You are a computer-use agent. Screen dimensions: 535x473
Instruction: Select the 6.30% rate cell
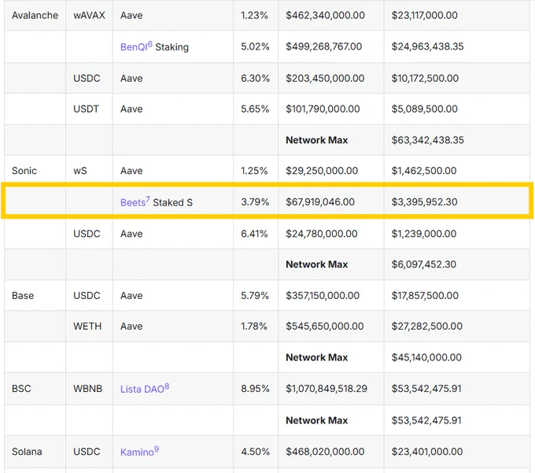pos(255,78)
